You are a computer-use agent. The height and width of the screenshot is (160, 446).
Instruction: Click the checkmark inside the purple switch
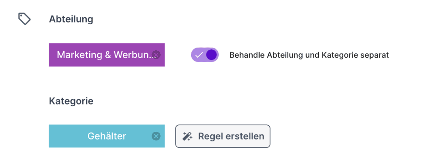pos(198,55)
